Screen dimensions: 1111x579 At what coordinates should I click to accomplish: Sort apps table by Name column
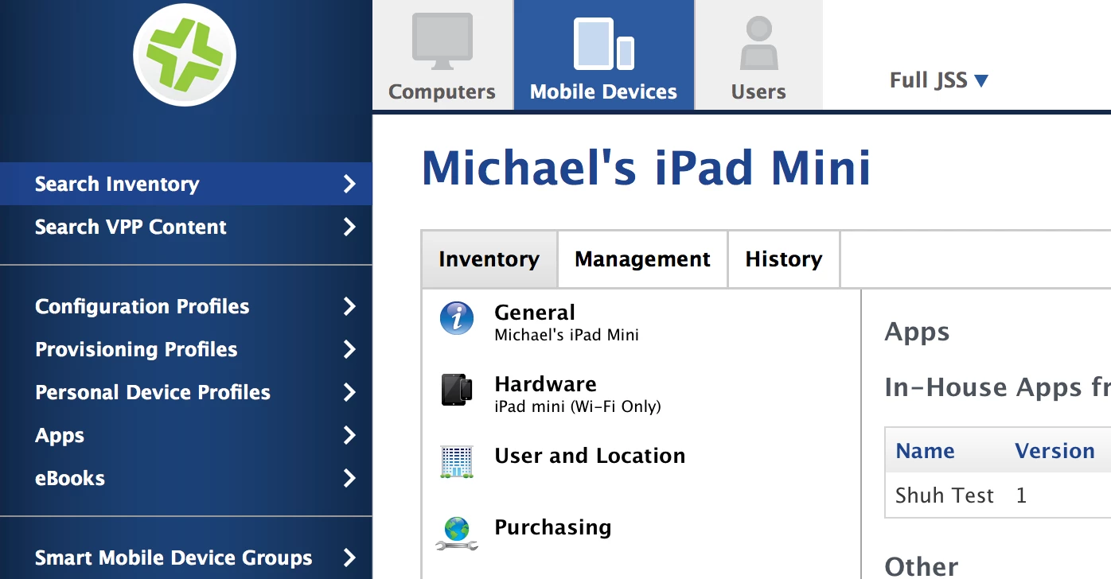point(925,451)
